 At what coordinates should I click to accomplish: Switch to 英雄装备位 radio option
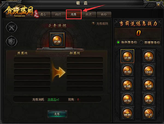coord(141,42)
